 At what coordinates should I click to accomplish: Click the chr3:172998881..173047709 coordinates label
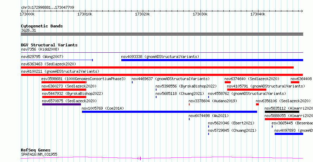[x=47, y=8]
